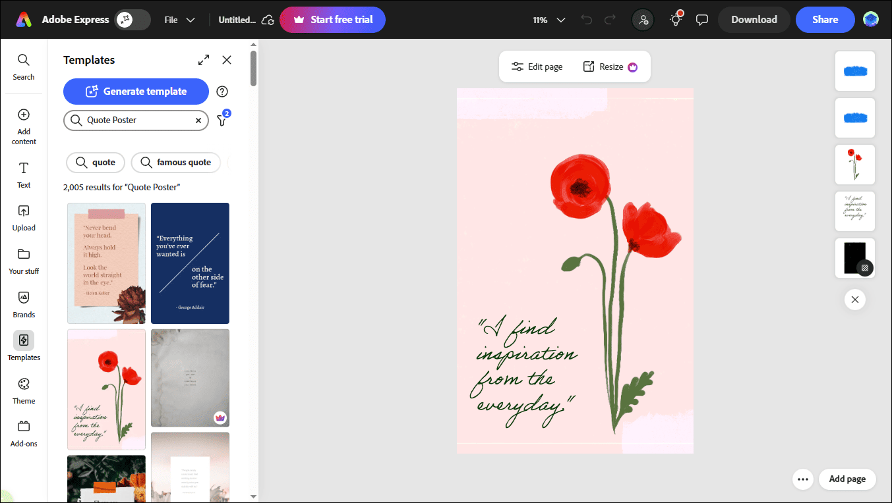
Task: Click the undo arrow icon
Action: pyautogui.click(x=586, y=20)
